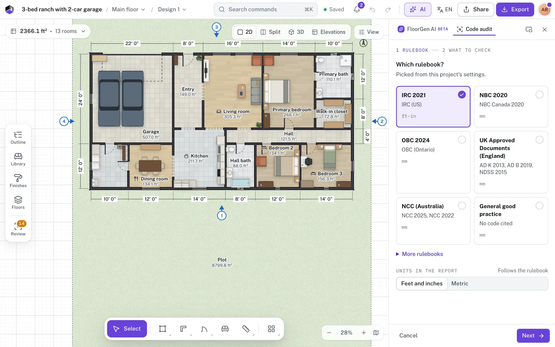
Task: Expand the 13 rooms area summary
Action: pyautogui.click(x=48, y=31)
